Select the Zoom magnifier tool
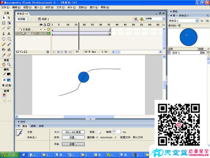Image resolution: width=210 pixels, height=158 pixels. click(9, 64)
